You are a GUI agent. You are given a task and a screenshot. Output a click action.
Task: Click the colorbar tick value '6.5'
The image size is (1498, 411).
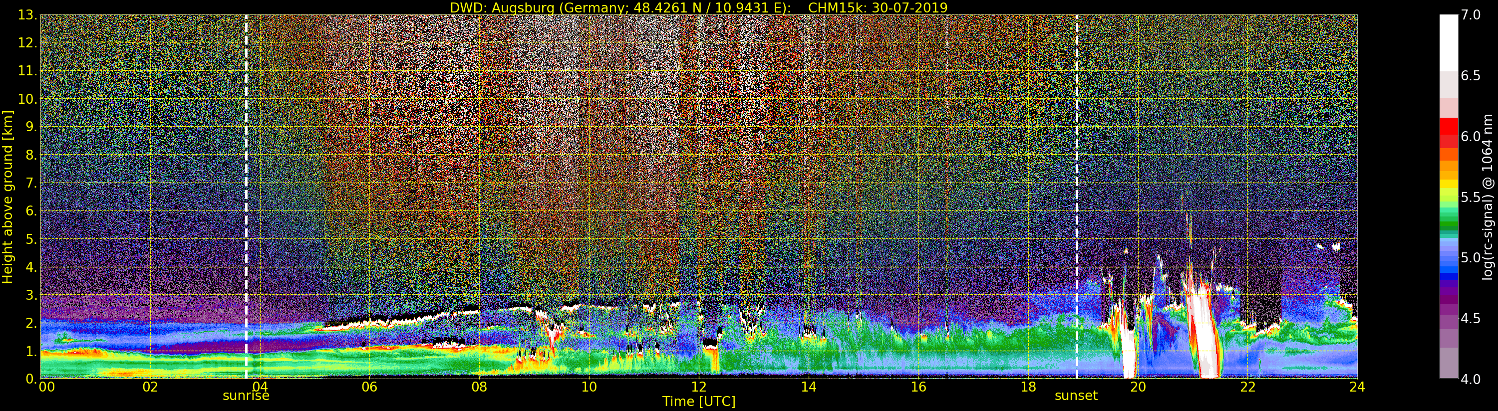coord(1471,76)
